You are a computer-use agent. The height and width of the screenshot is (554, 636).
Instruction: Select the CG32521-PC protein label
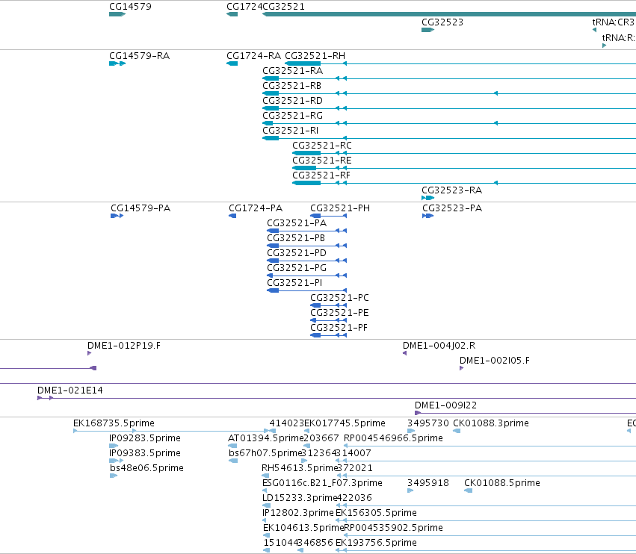coord(339,298)
